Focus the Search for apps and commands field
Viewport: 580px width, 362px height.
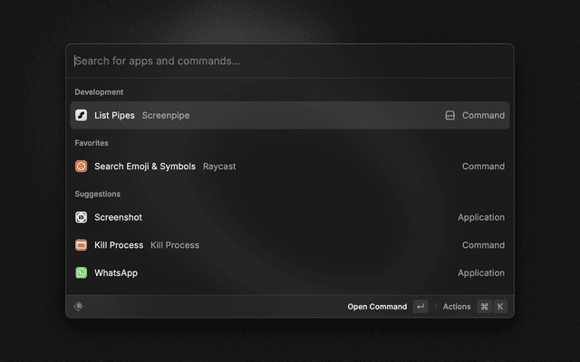coord(290,61)
